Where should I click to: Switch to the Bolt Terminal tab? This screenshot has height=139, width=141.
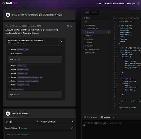[x=91, y=117]
